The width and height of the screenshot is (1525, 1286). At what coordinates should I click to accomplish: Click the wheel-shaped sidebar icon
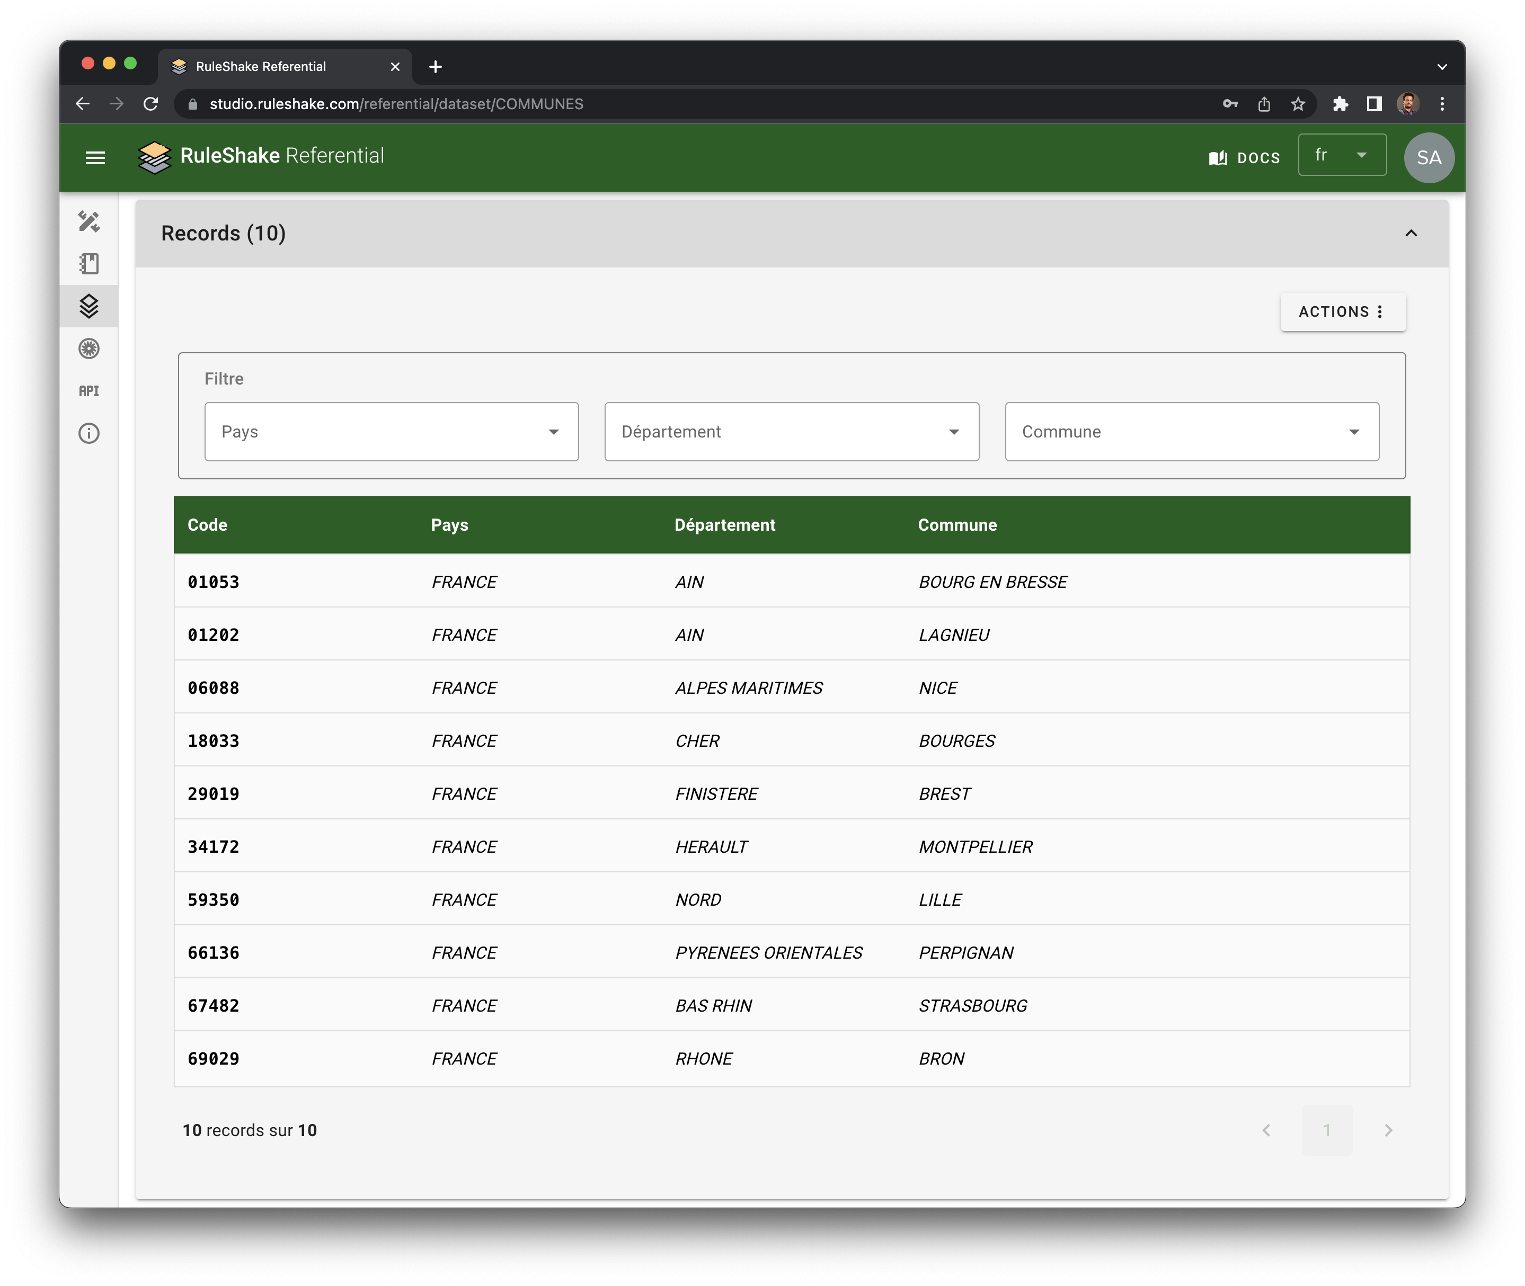(x=89, y=349)
